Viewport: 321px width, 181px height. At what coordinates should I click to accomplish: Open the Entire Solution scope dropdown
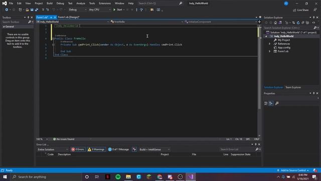(x=52, y=149)
